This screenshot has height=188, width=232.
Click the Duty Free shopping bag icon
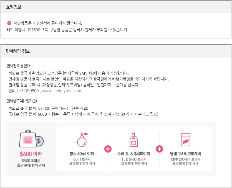(28, 140)
